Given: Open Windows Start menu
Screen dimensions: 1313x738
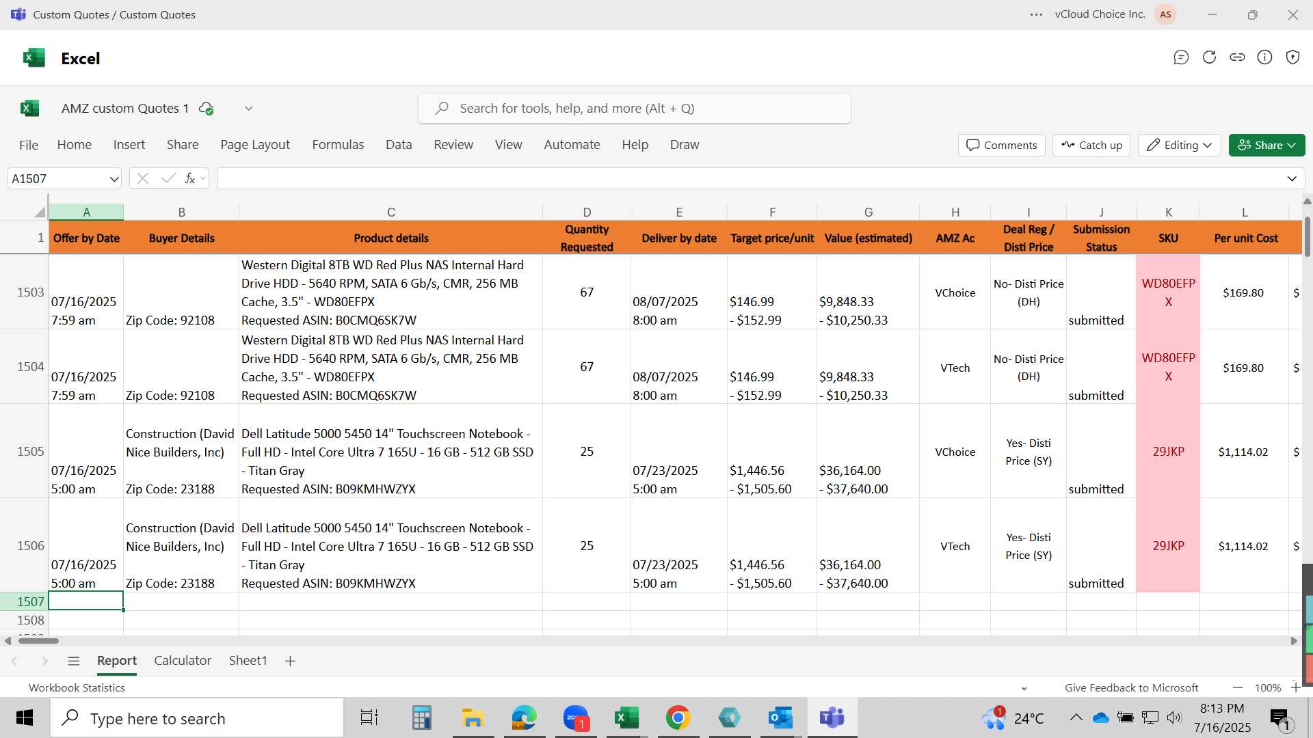Looking at the screenshot, I should (25, 717).
